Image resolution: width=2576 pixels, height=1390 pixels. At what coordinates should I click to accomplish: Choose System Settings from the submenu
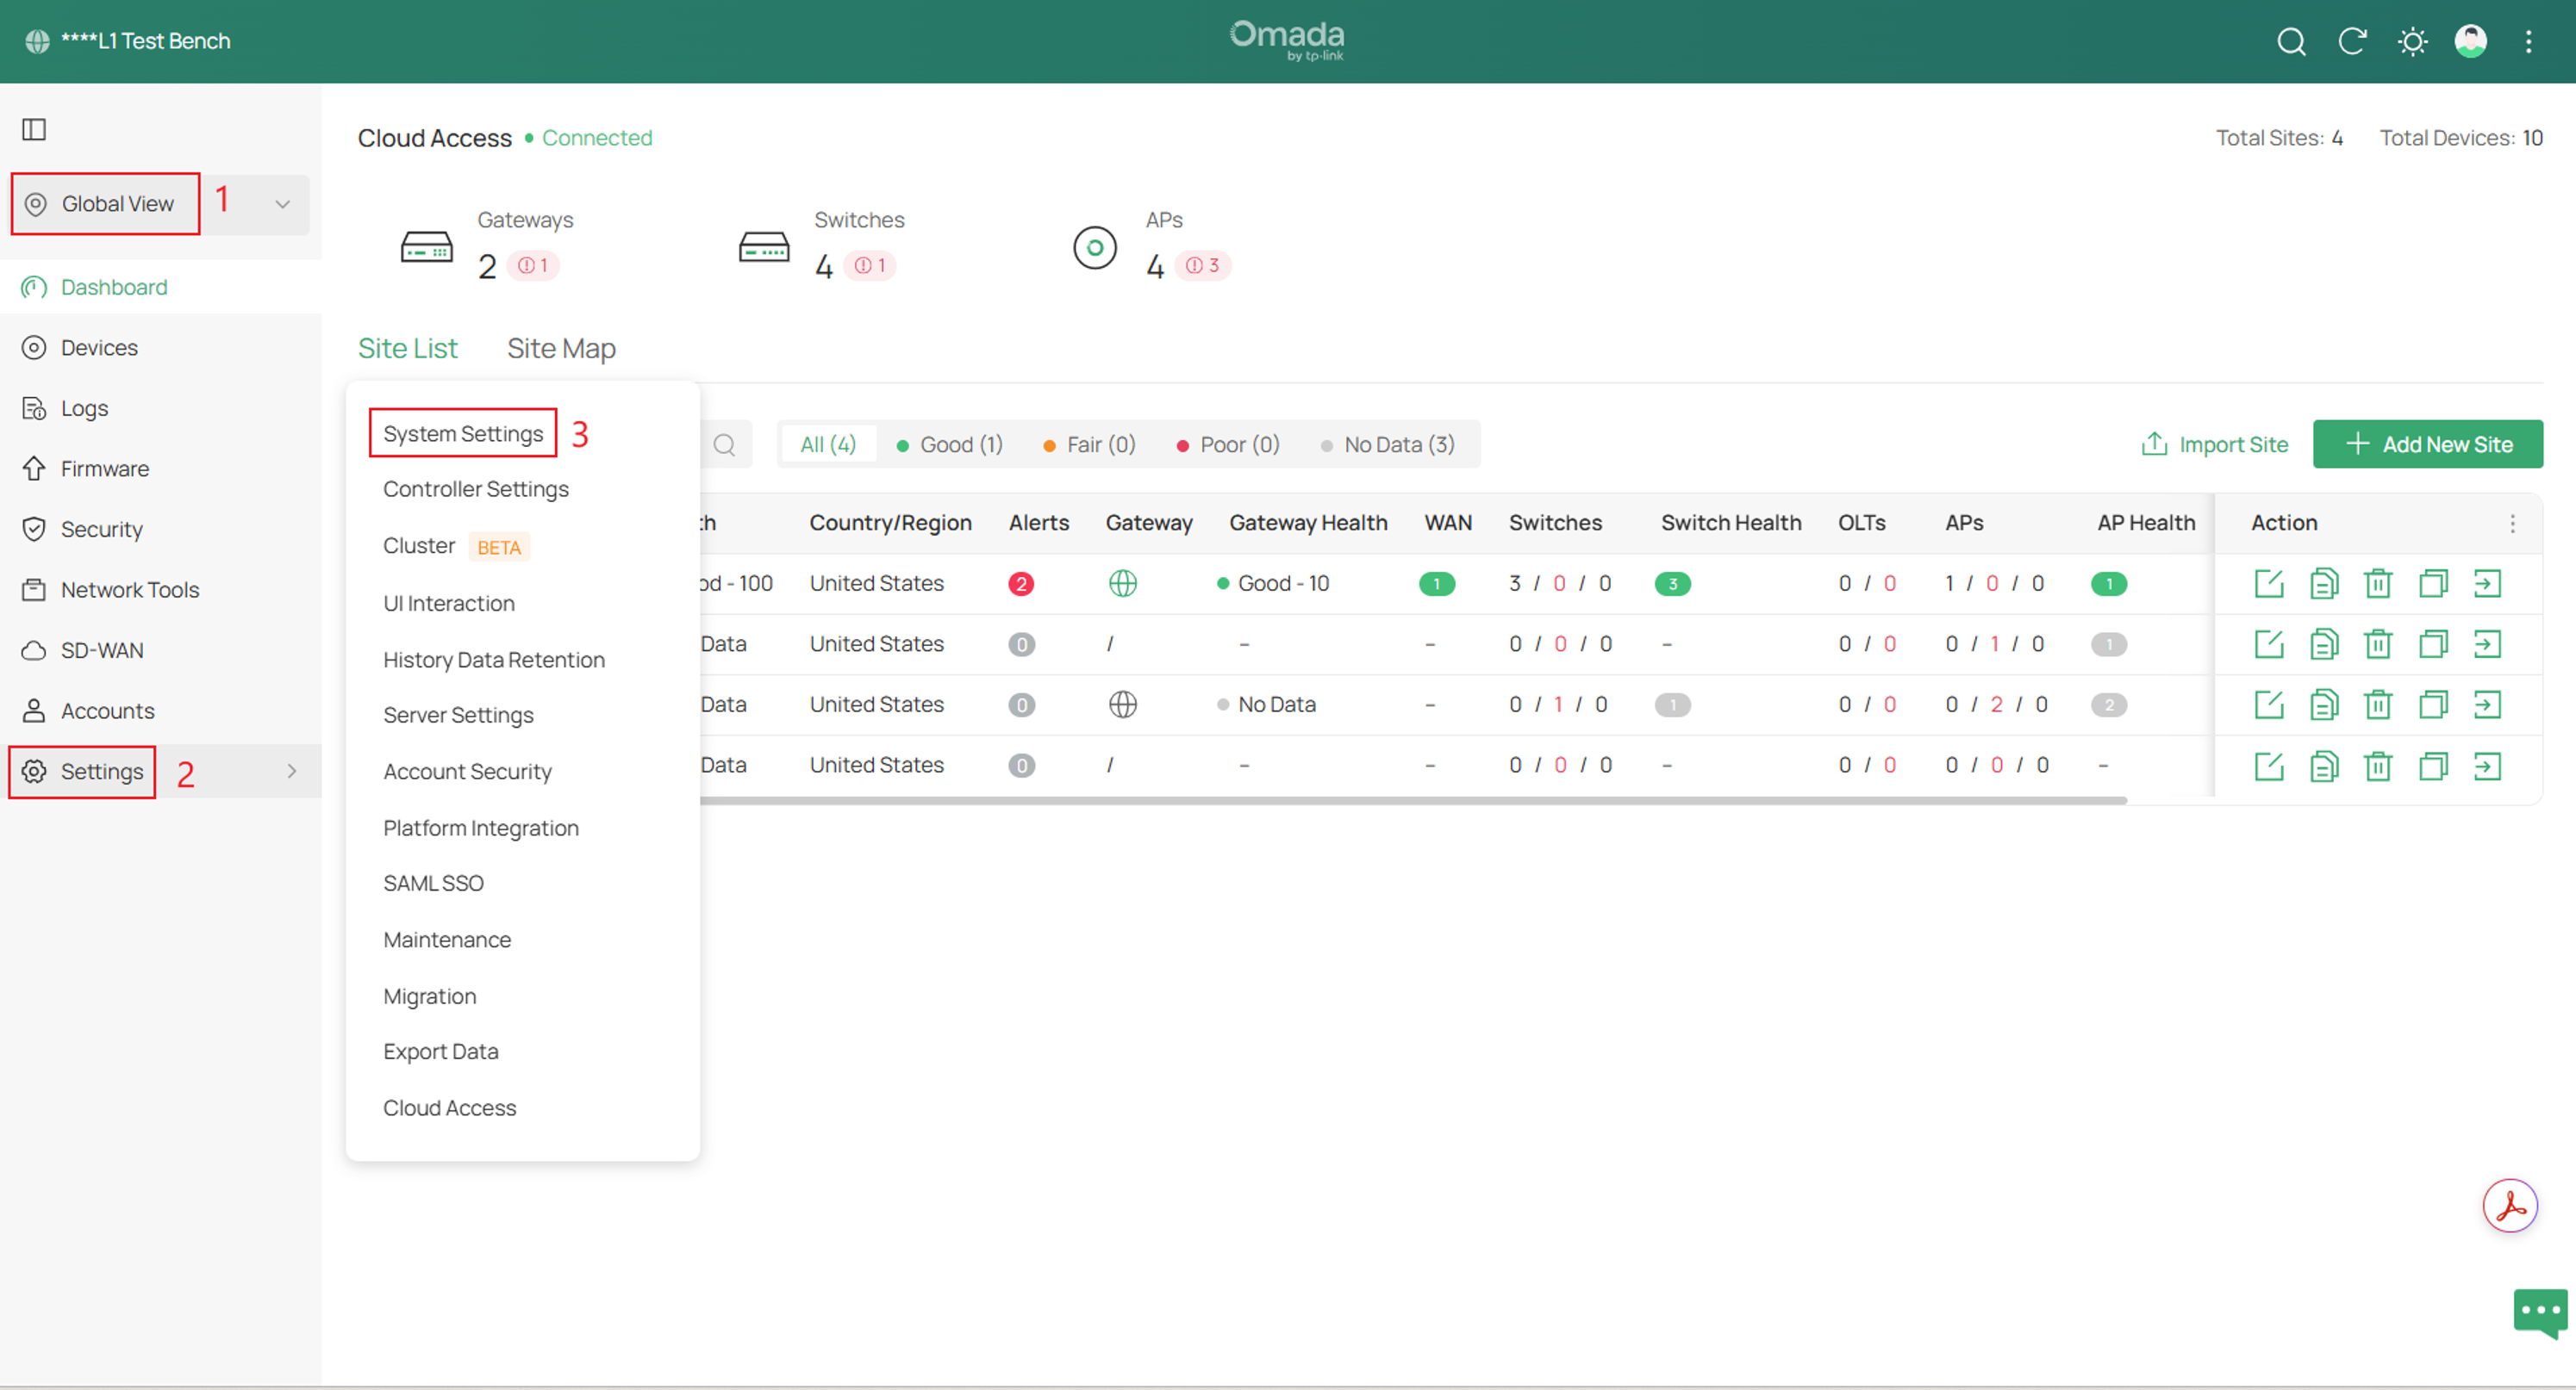[463, 434]
